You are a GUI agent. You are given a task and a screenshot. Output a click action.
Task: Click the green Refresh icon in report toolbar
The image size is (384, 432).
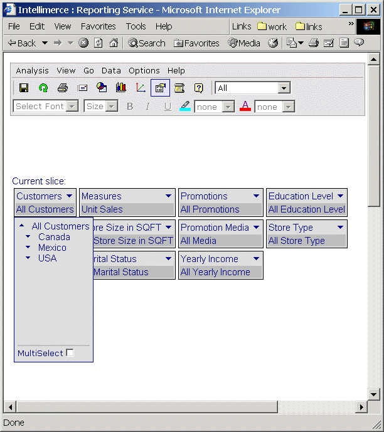coord(43,88)
